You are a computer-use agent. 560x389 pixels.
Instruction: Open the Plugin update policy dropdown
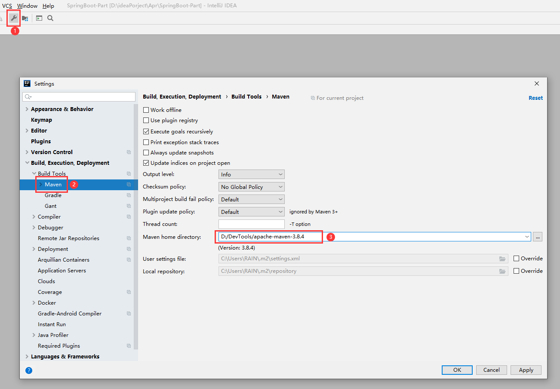coord(252,212)
